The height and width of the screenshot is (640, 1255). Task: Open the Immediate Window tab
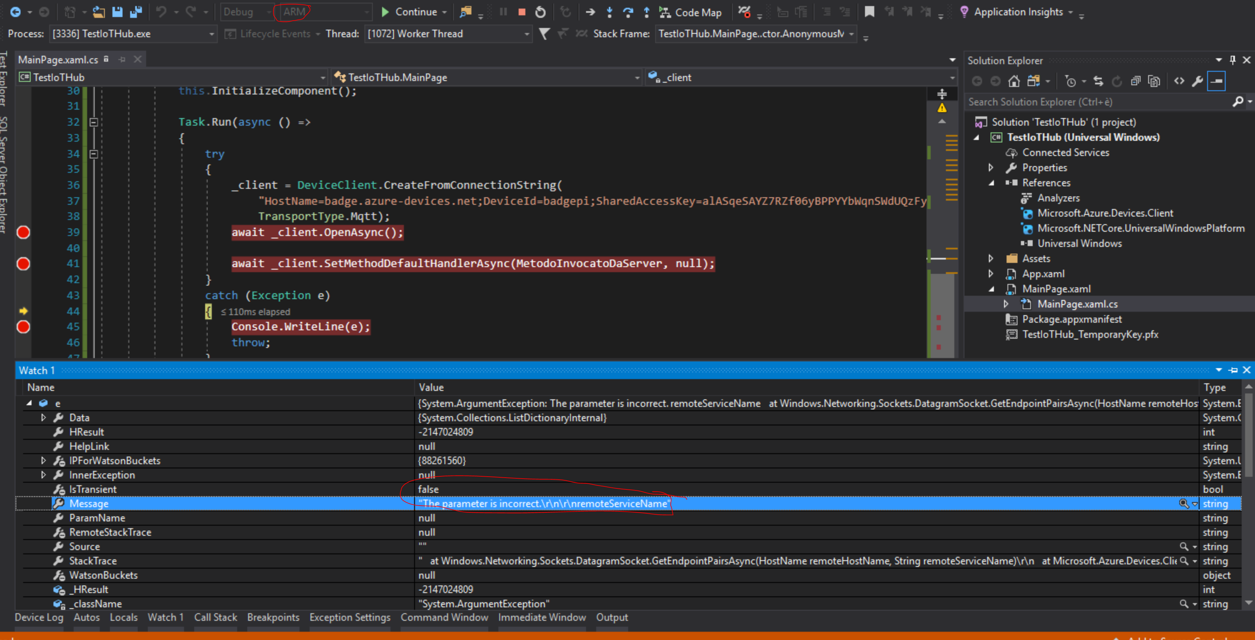[542, 617]
